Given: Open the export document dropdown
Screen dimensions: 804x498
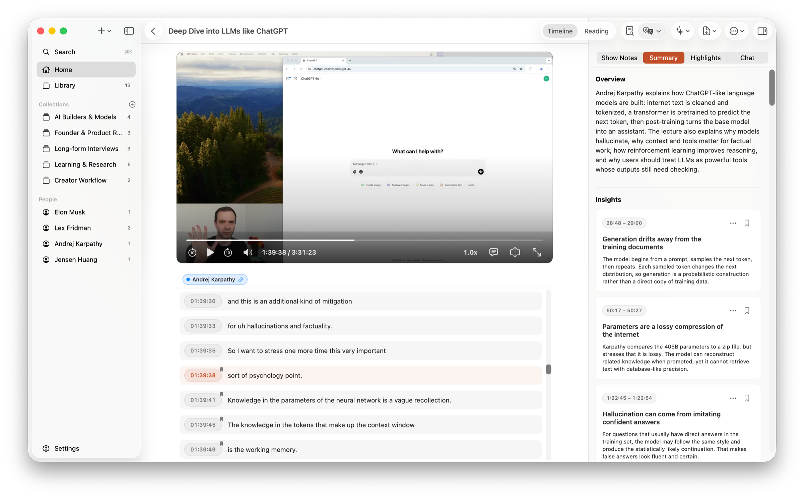Looking at the screenshot, I should pyautogui.click(x=710, y=31).
